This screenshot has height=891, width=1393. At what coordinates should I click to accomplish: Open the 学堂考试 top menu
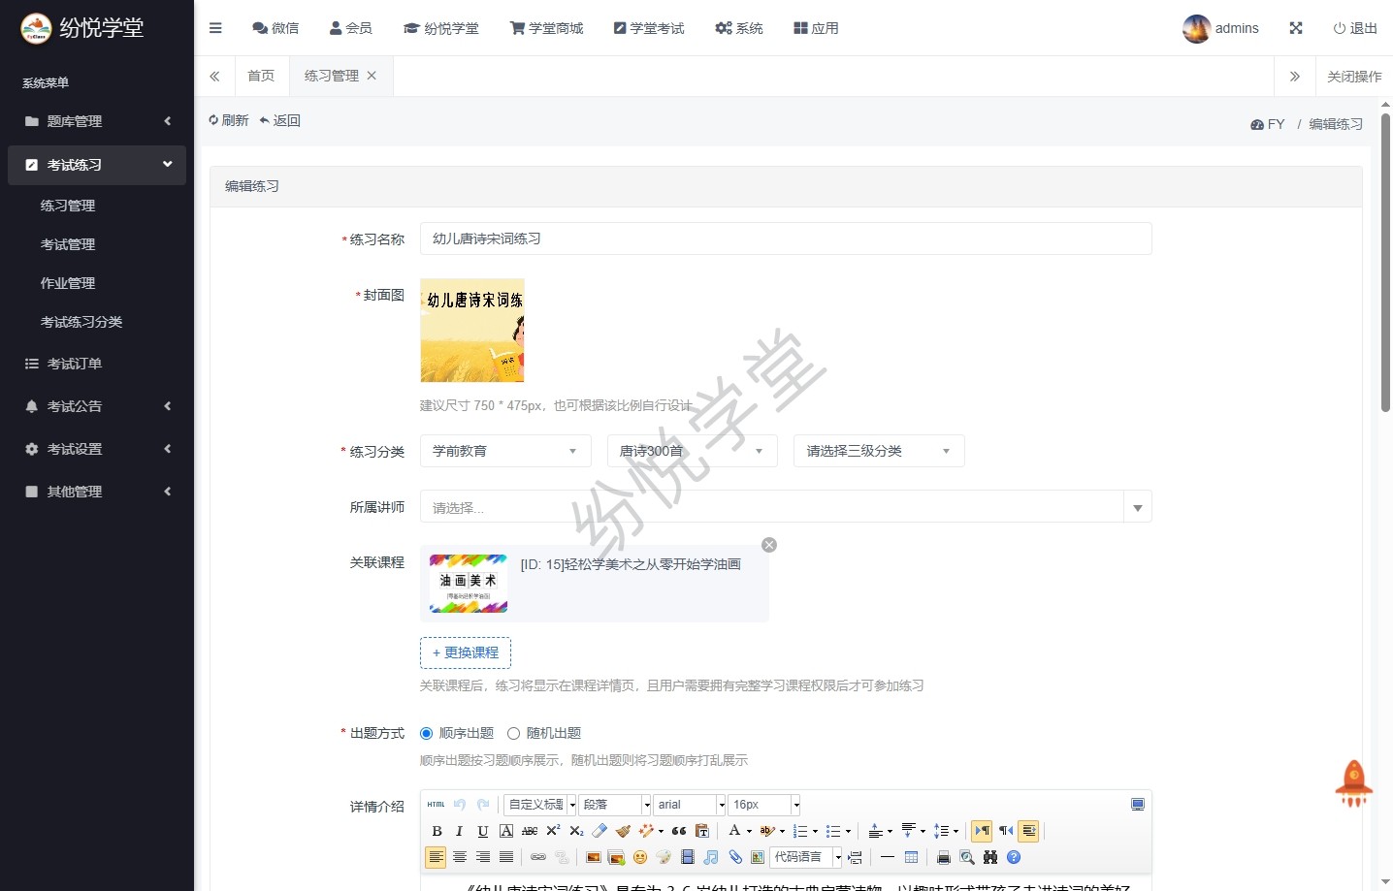coord(648,28)
